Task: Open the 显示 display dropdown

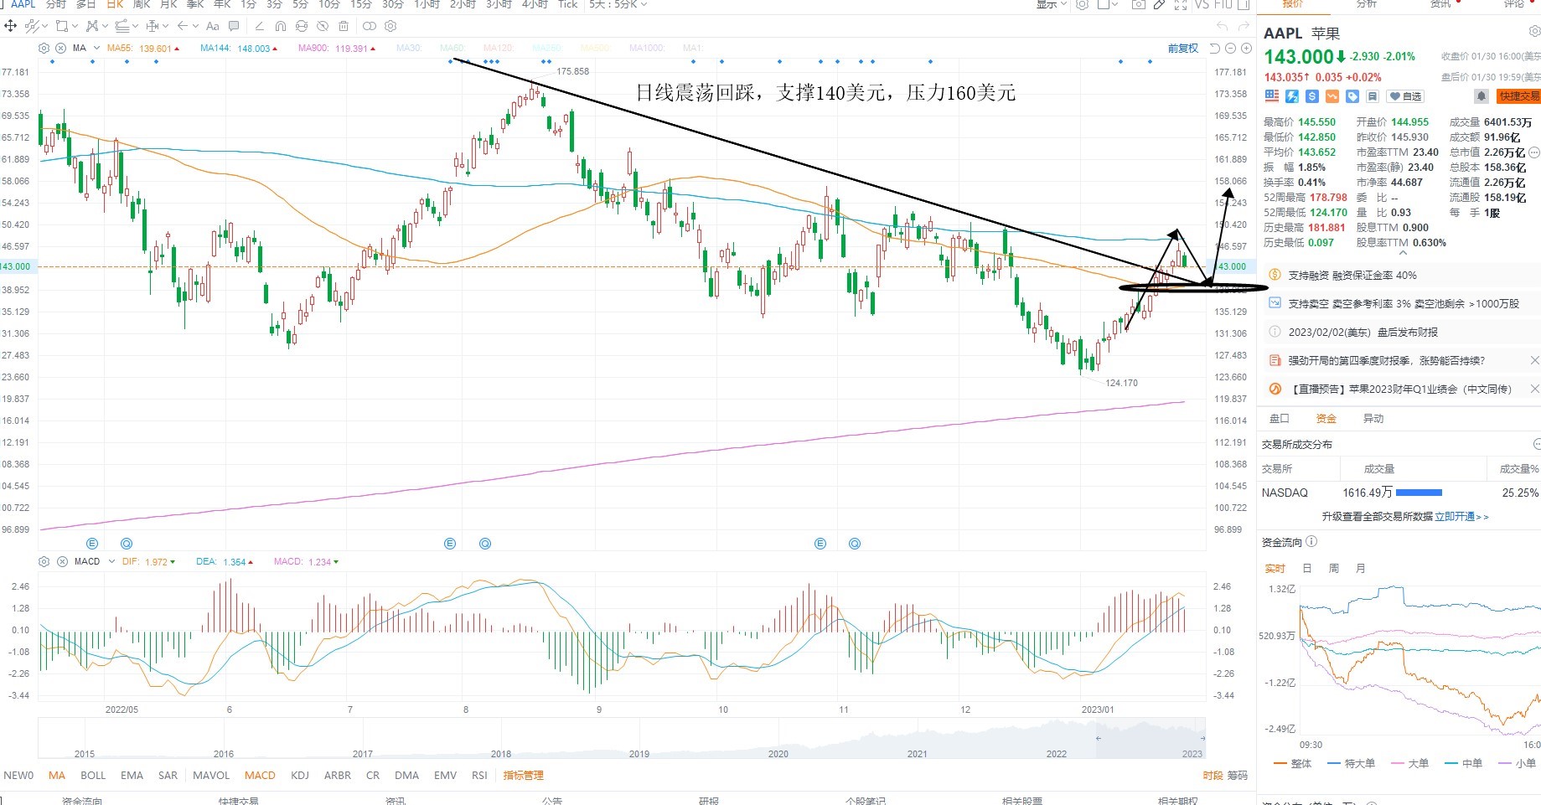Action: 1052,4
